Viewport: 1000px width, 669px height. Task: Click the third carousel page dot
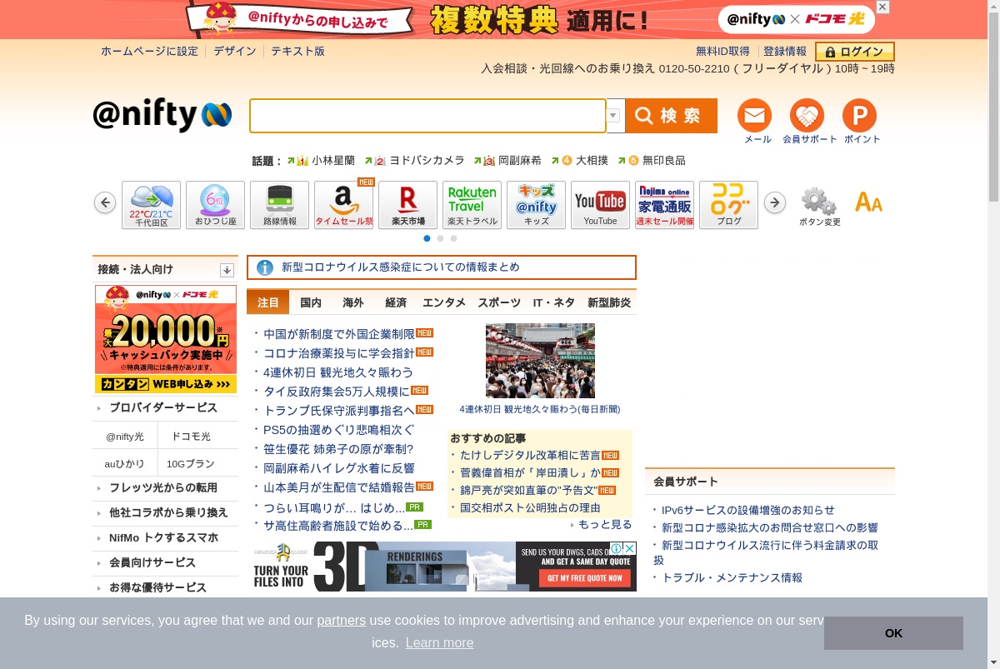[x=453, y=238]
